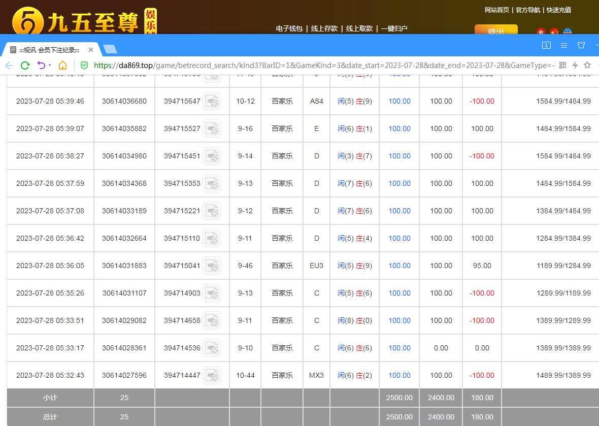The image size is (599, 426).
Task: Click the 九五至尊 site logo
Action: tap(84, 21)
